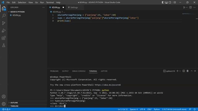Click Ln 3, Col 12 status item
This screenshot has width=198, height=111.
click(x=123, y=109)
